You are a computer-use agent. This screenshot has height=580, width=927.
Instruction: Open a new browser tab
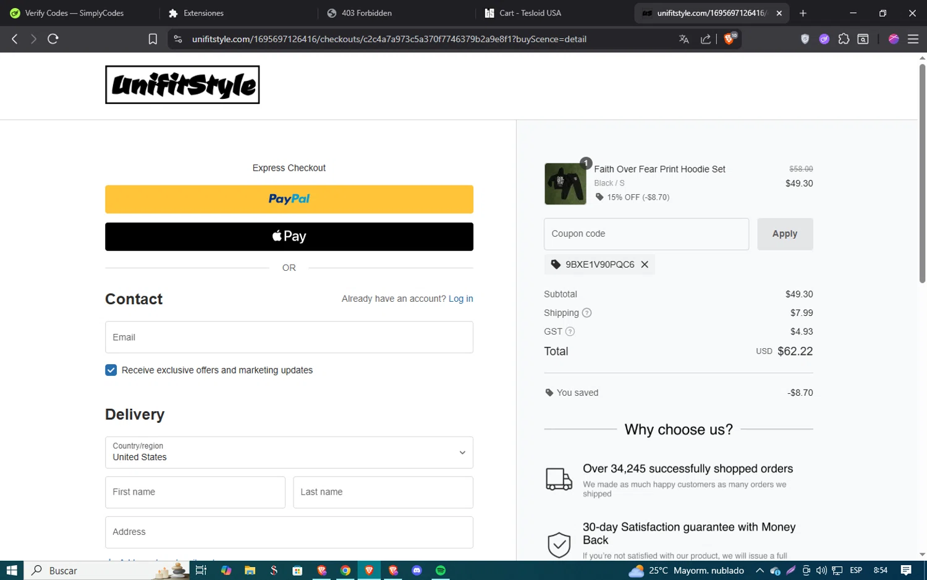pyautogui.click(x=803, y=13)
